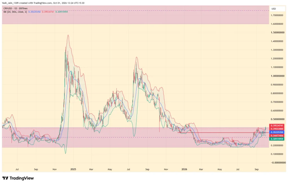The image size is (288, 184).
Task: Click the 0.50000000 price axis label
Action: [x=278, y=119]
